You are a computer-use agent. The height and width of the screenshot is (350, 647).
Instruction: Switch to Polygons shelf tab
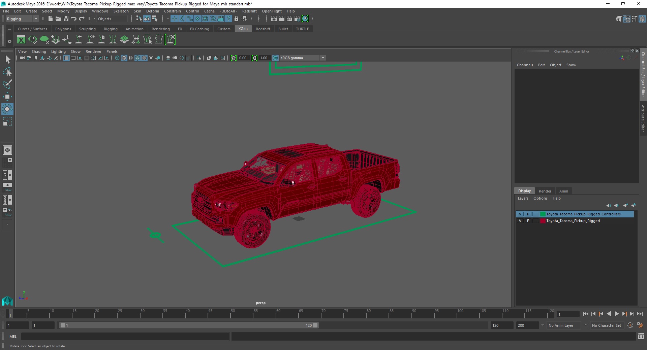[63, 29]
